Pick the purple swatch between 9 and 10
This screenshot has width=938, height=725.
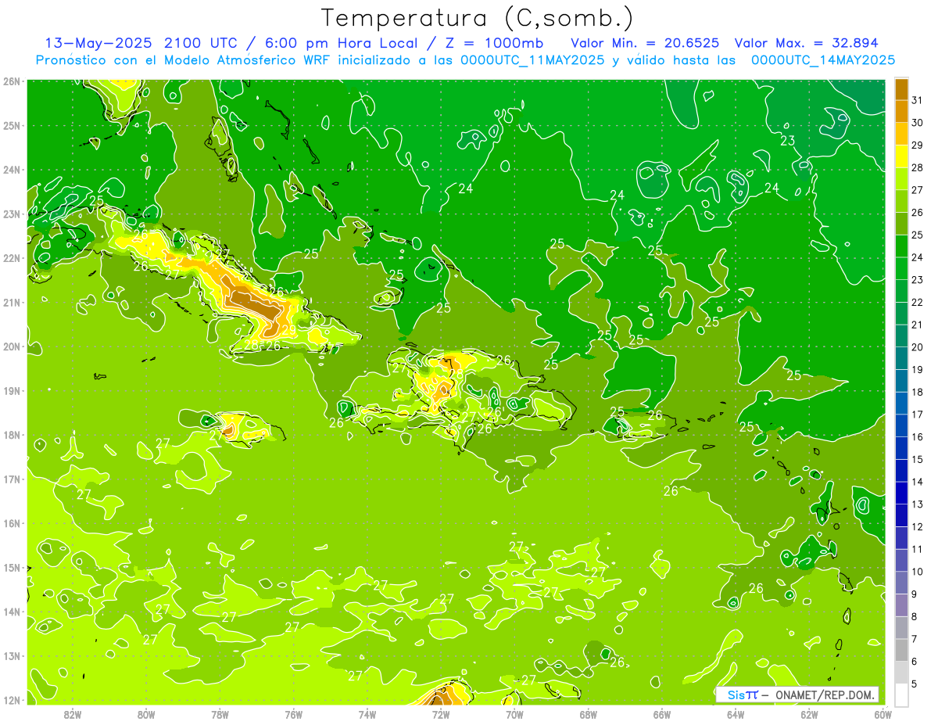(902, 583)
